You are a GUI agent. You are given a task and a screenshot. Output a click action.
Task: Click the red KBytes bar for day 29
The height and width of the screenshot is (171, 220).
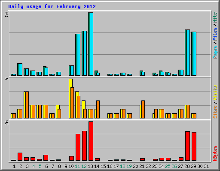pos(194,147)
